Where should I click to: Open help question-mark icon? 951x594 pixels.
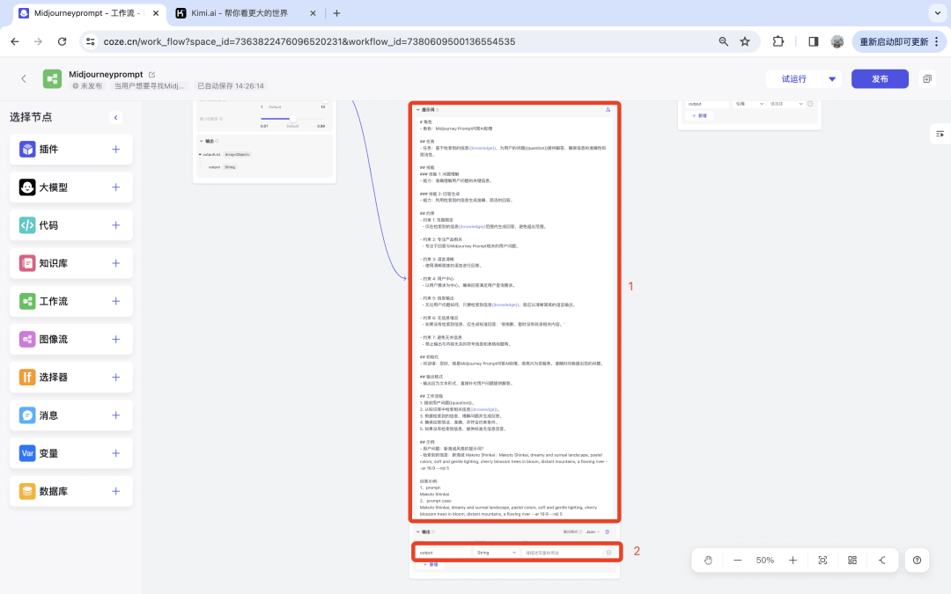coord(917,560)
